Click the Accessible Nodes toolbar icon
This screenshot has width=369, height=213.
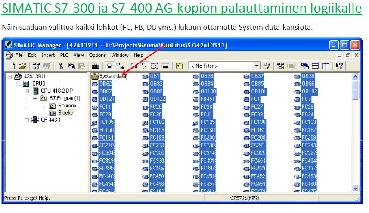point(36,66)
